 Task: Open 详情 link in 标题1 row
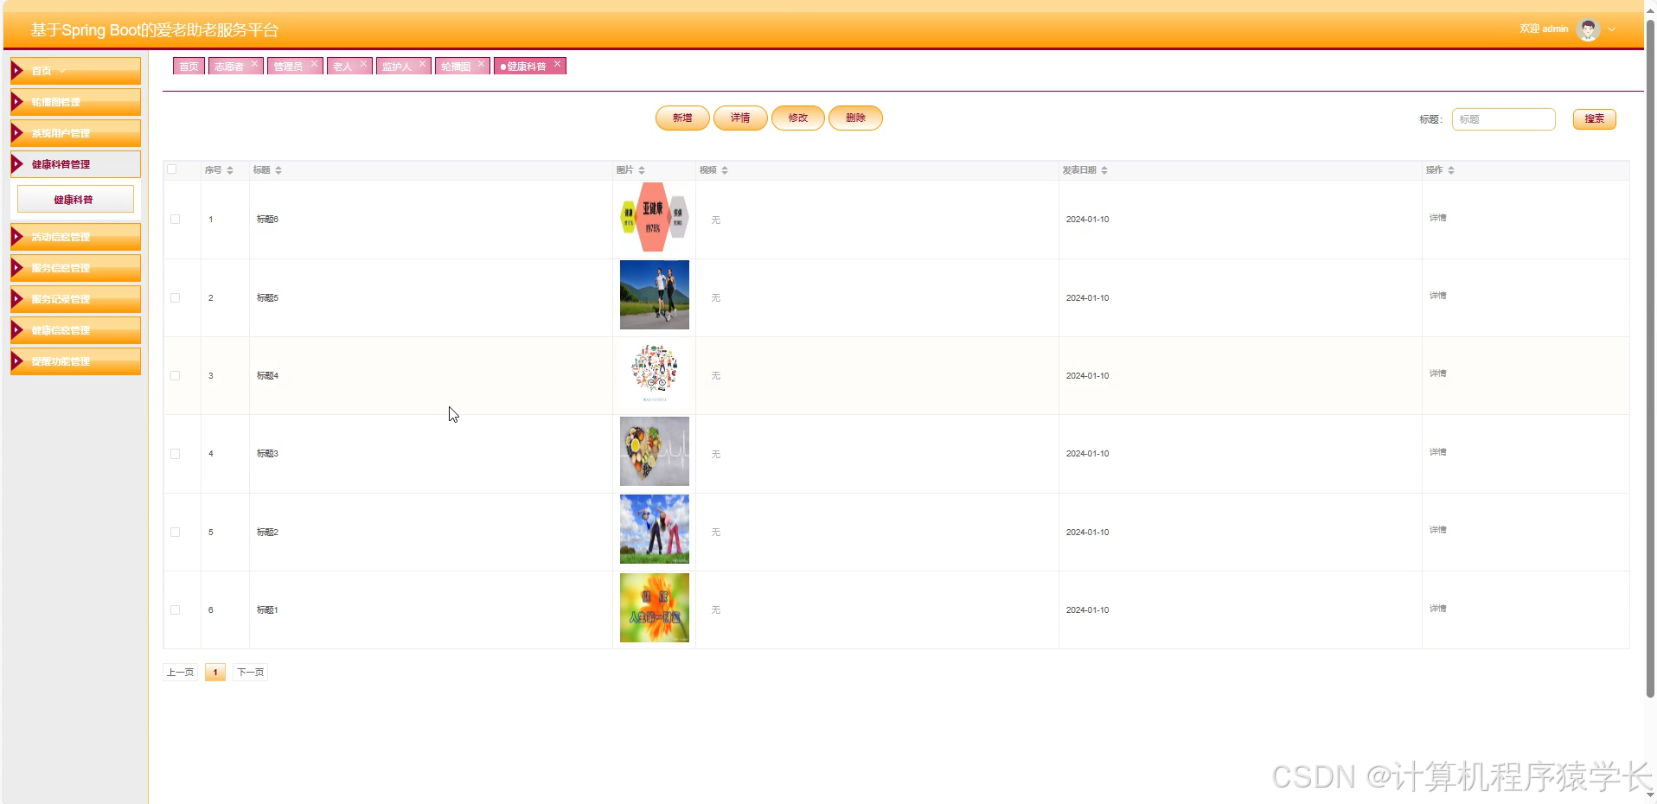pos(1437,609)
